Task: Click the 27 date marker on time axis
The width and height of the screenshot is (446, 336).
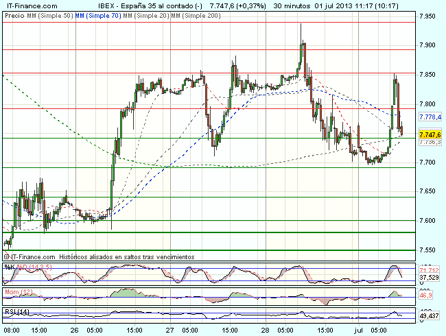Action: point(169,330)
